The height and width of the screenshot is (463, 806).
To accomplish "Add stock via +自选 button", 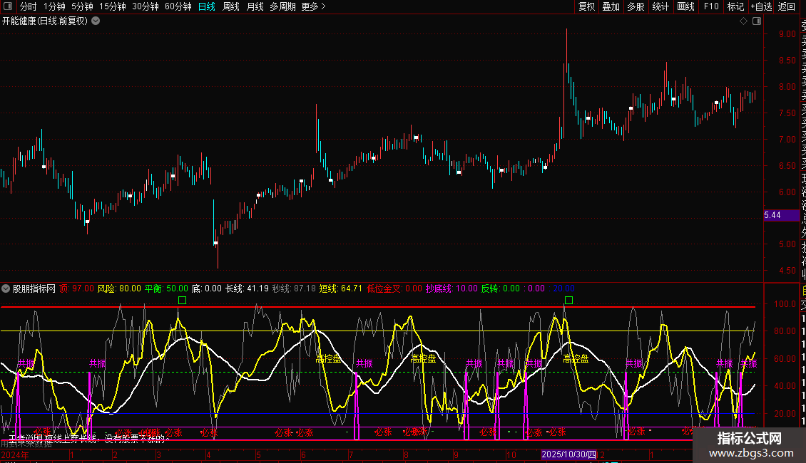I will point(761,6).
